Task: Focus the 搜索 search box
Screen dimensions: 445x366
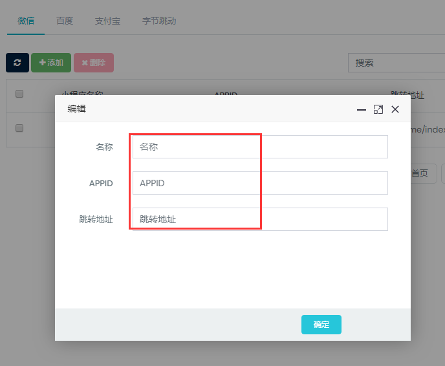Action: tap(396, 63)
